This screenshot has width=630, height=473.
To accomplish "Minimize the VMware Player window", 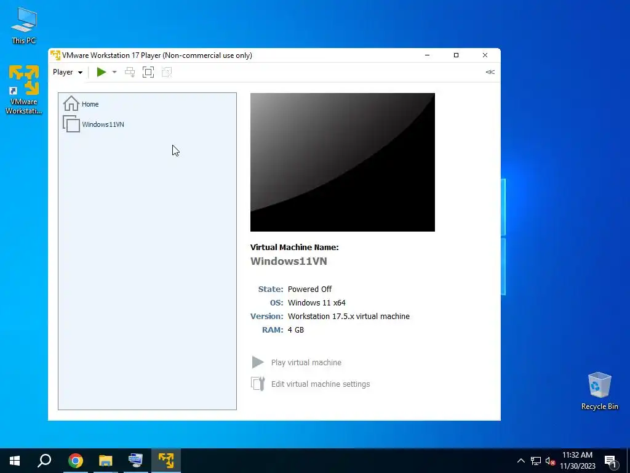I will tap(427, 55).
